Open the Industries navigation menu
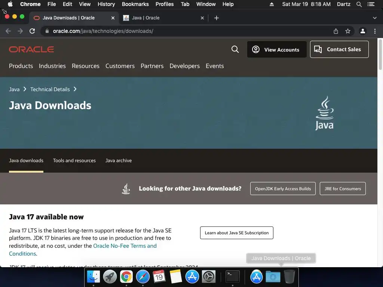 coord(52,66)
